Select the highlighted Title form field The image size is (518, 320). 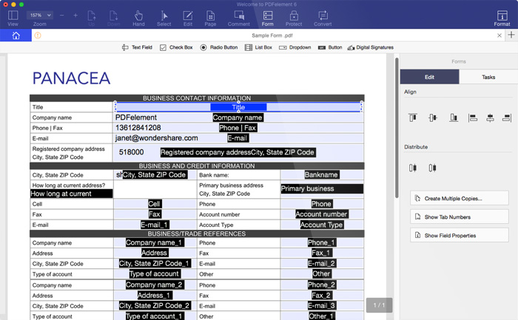238,107
